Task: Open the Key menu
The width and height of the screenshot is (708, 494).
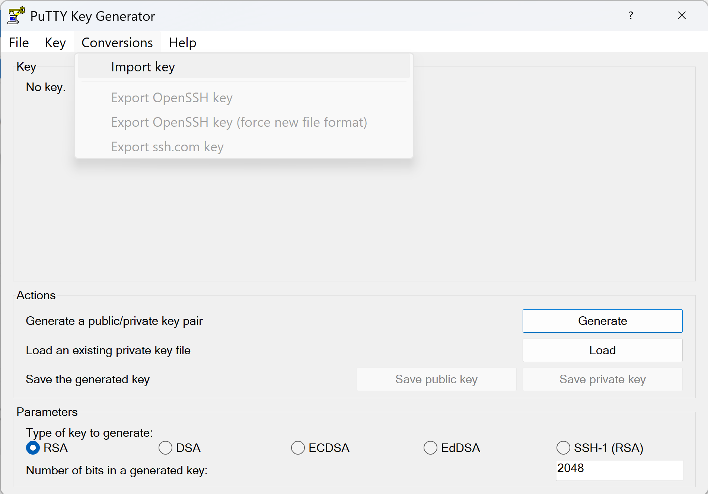Action: coord(55,43)
